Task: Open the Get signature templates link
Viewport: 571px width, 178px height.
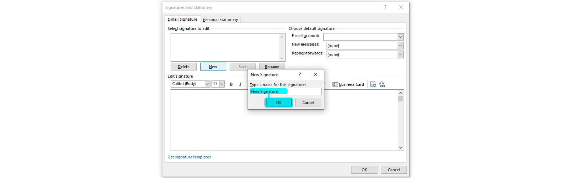Action: click(189, 157)
